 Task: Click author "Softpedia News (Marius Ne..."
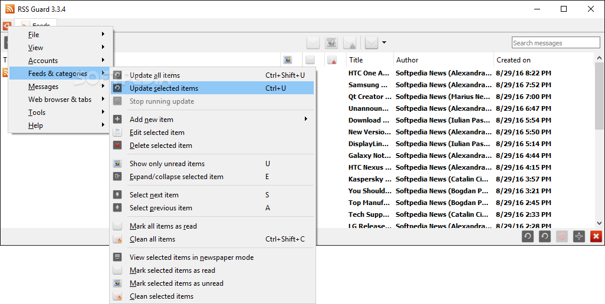[x=443, y=96]
